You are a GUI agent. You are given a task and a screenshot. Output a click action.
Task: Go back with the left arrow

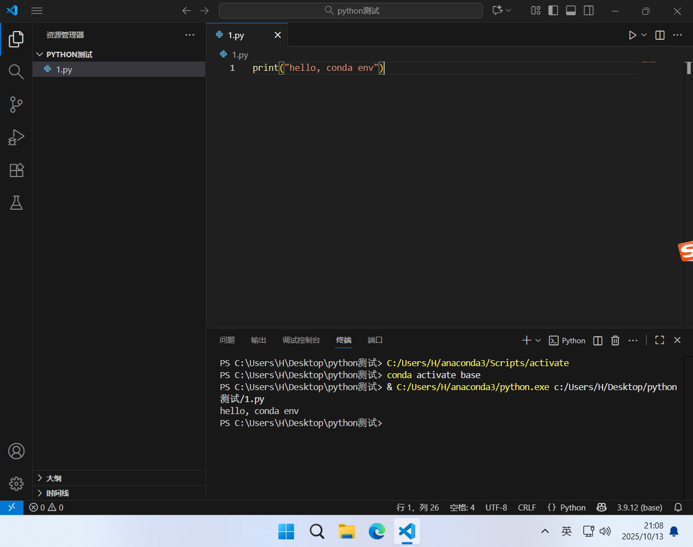point(187,10)
